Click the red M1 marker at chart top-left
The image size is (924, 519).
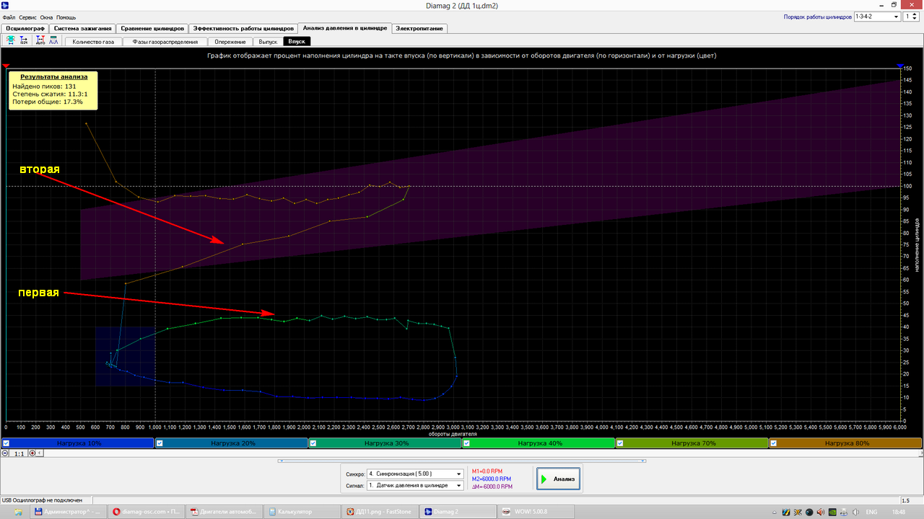pyautogui.click(x=6, y=66)
